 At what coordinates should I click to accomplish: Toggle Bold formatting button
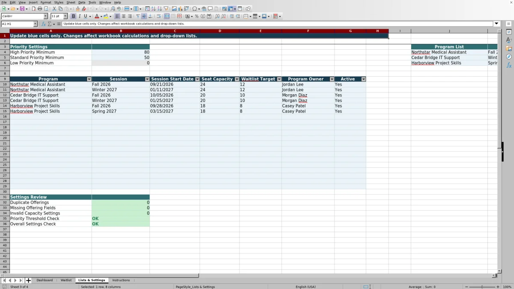tap(73, 16)
